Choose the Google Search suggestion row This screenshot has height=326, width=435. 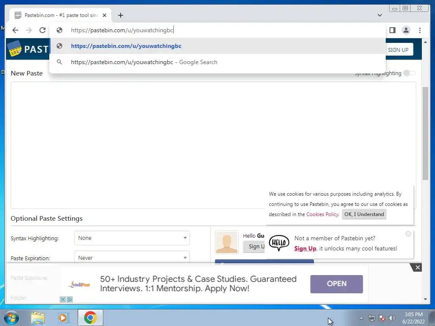point(217,62)
